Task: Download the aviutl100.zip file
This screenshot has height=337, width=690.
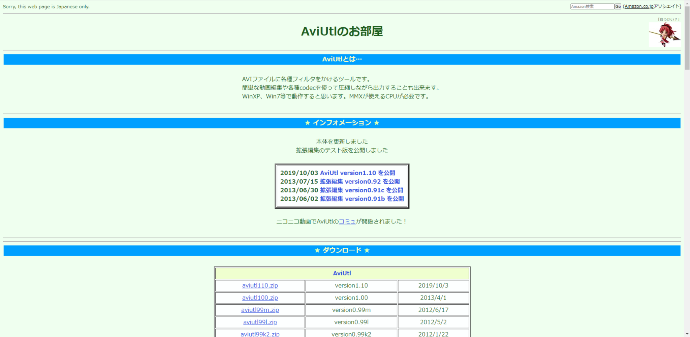Action: [260, 298]
